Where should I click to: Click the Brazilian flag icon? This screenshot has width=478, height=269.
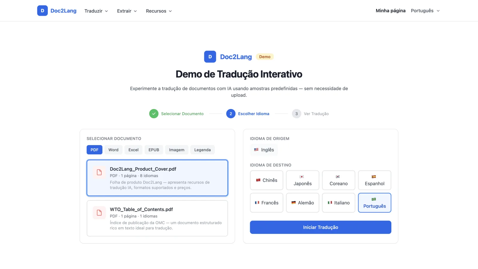tap(374, 199)
